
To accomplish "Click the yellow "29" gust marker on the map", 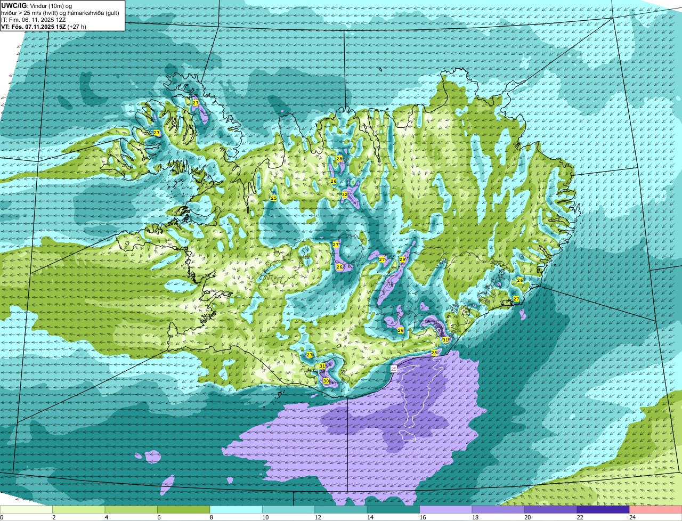I will coord(402,259).
